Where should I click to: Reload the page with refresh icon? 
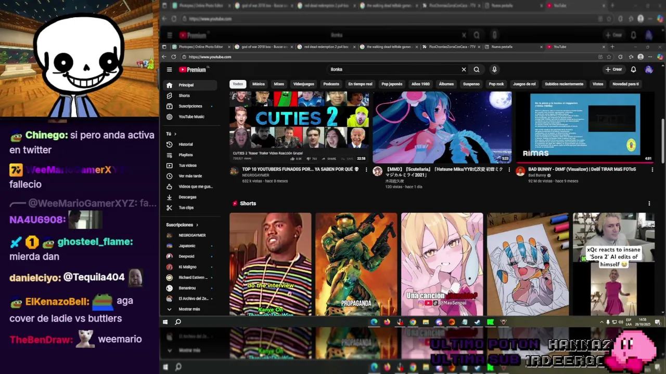click(x=174, y=57)
